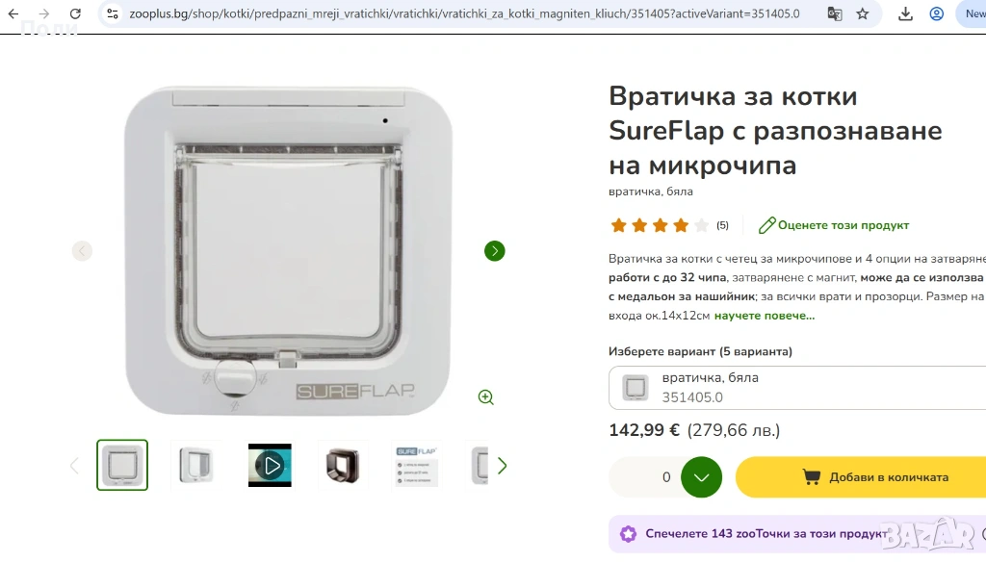Zoom the product image with magnifier icon
Viewport: 986px width, 562px height.
pos(485,396)
